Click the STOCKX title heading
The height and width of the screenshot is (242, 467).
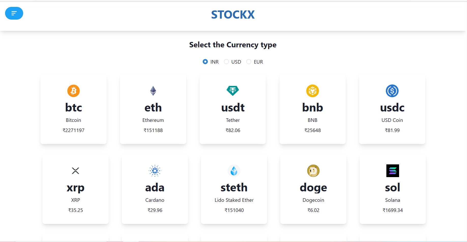coord(232,15)
